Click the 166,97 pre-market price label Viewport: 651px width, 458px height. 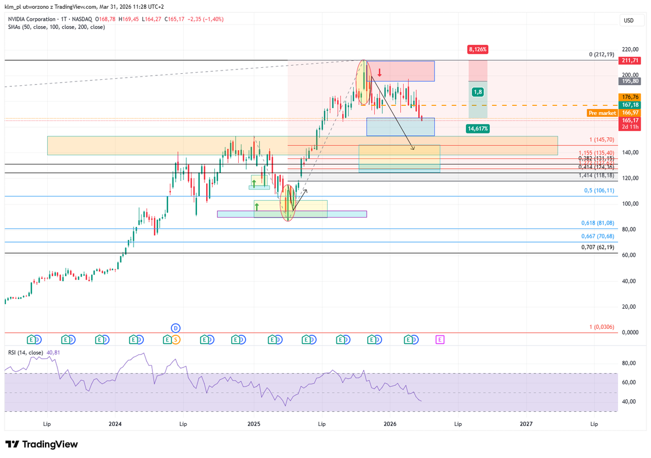pyautogui.click(x=630, y=112)
